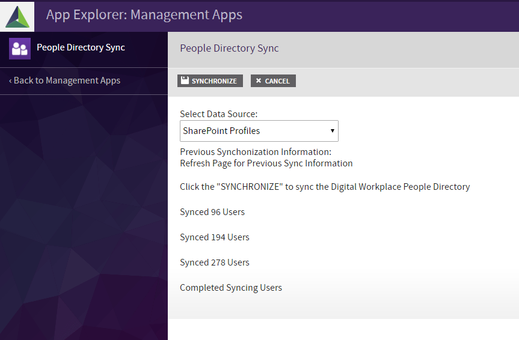Click 'Previous Synchonization Information' text
519x340 pixels.
[x=256, y=152]
